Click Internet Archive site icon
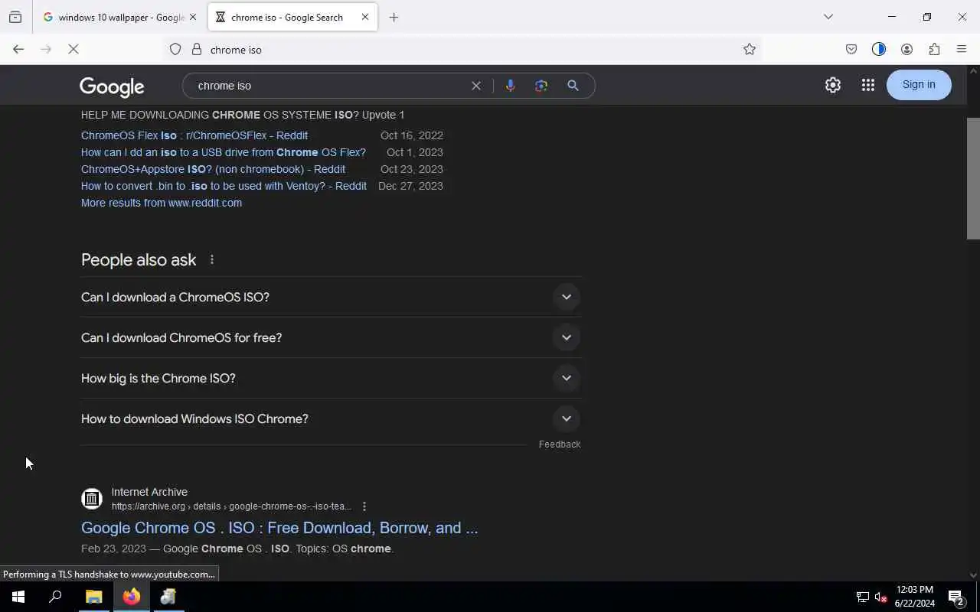This screenshot has width=980, height=612. click(x=92, y=499)
